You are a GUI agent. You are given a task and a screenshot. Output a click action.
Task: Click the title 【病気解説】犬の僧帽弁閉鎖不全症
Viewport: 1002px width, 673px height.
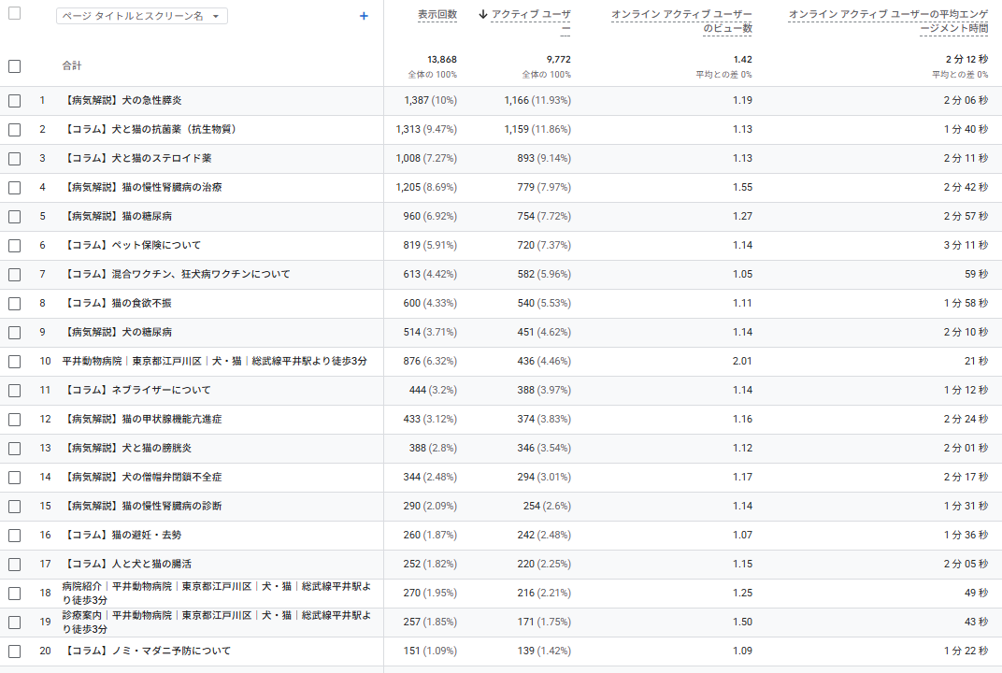point(141,477)
